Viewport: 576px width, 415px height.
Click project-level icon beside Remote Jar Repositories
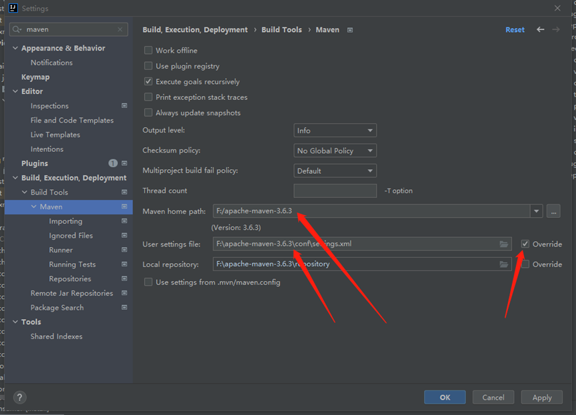point(125,293)
